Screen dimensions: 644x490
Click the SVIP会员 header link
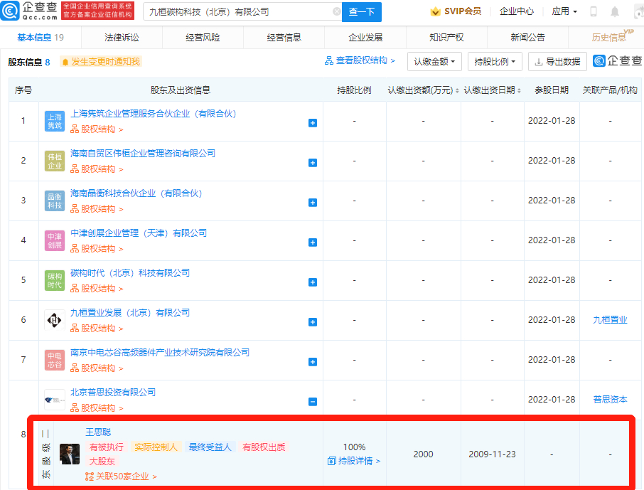[463, 11]
